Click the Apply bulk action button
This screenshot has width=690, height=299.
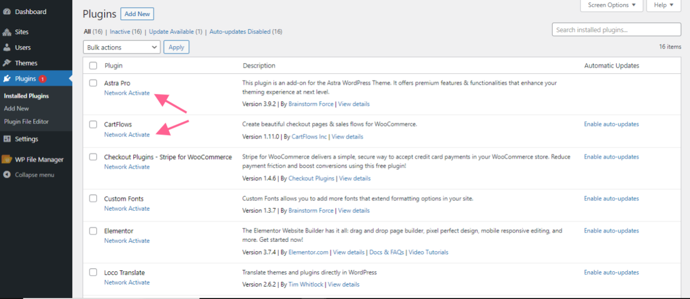click(x=176, y=47)
